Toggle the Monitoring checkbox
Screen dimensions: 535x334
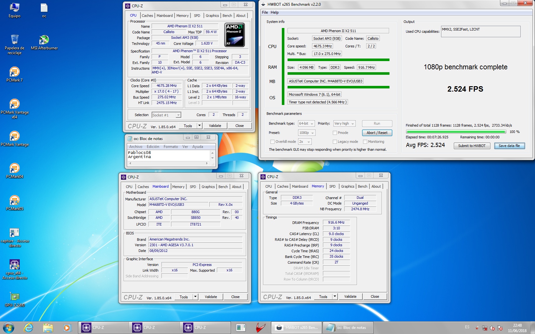[x=365, y=142]
